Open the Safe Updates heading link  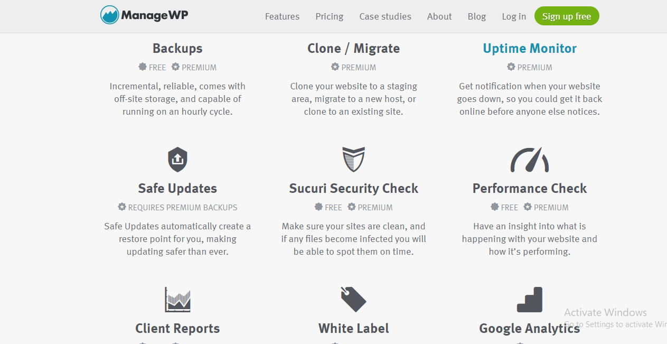pos(177,189)
